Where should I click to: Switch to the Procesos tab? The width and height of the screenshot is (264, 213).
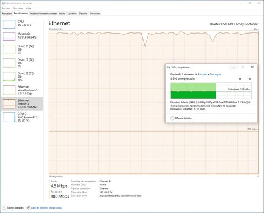7,14
